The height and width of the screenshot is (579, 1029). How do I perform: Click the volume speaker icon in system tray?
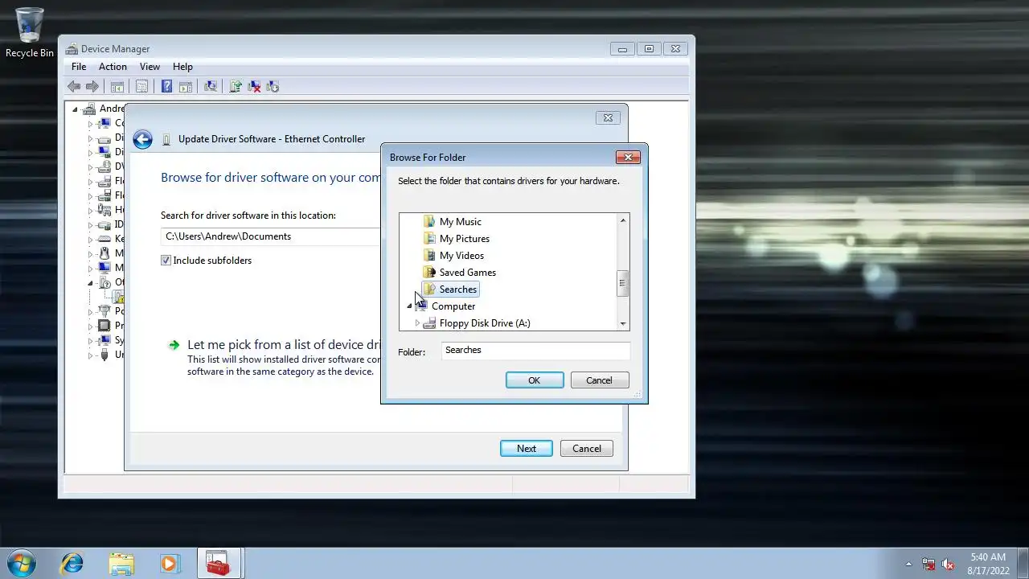click(x=949, y=564)
